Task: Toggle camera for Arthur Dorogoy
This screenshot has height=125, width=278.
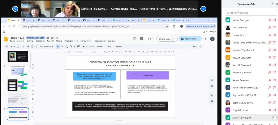Action: tap(274, 20)
